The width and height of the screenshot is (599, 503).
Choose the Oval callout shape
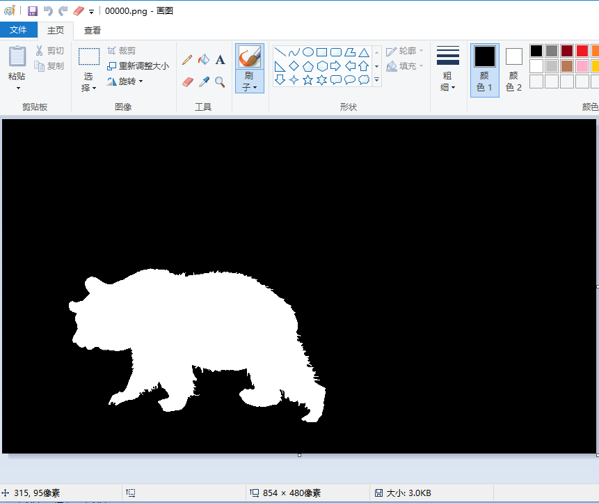coord(350,80)
